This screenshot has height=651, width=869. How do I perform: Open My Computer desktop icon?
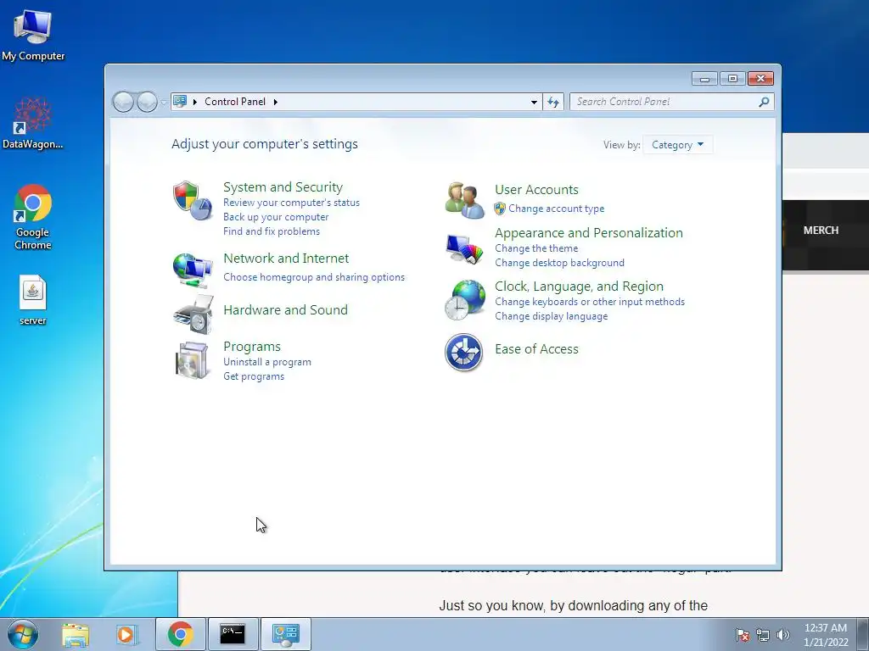click(x=33, y=34)
